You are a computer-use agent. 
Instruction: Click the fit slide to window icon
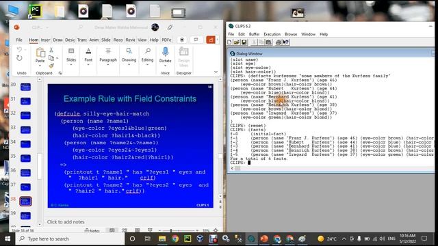coord(216,230)
